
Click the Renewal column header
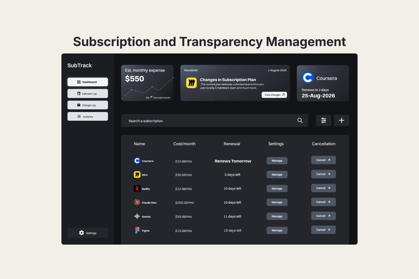pyautogui.click(x=232, y=144)
